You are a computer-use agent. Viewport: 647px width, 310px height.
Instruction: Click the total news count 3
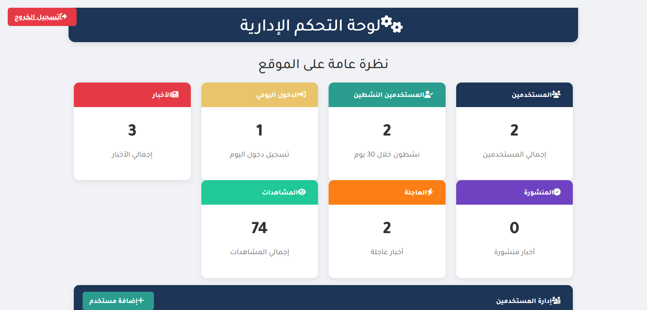tap(132, 130)
